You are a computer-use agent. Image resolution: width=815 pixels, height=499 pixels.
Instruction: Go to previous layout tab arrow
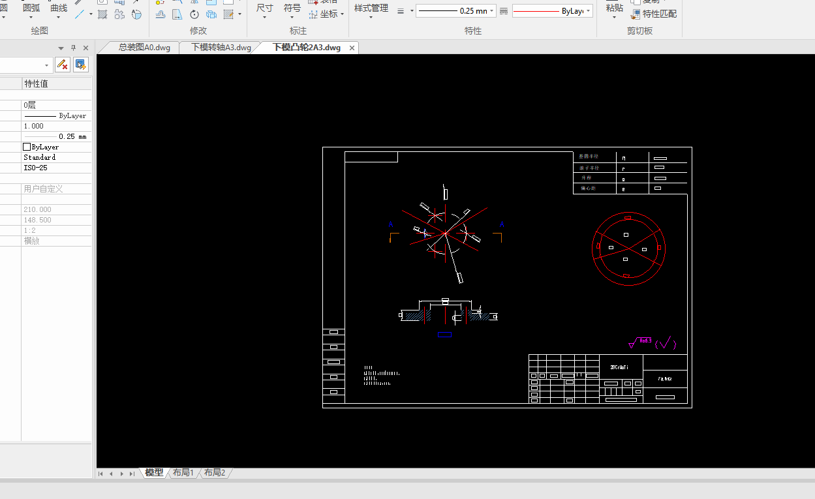[x=111, y=474]
